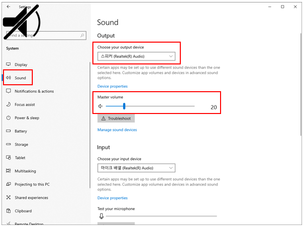Click the search magnifier icon
Screen dimensions: 305x227
[x=82, y=35]
